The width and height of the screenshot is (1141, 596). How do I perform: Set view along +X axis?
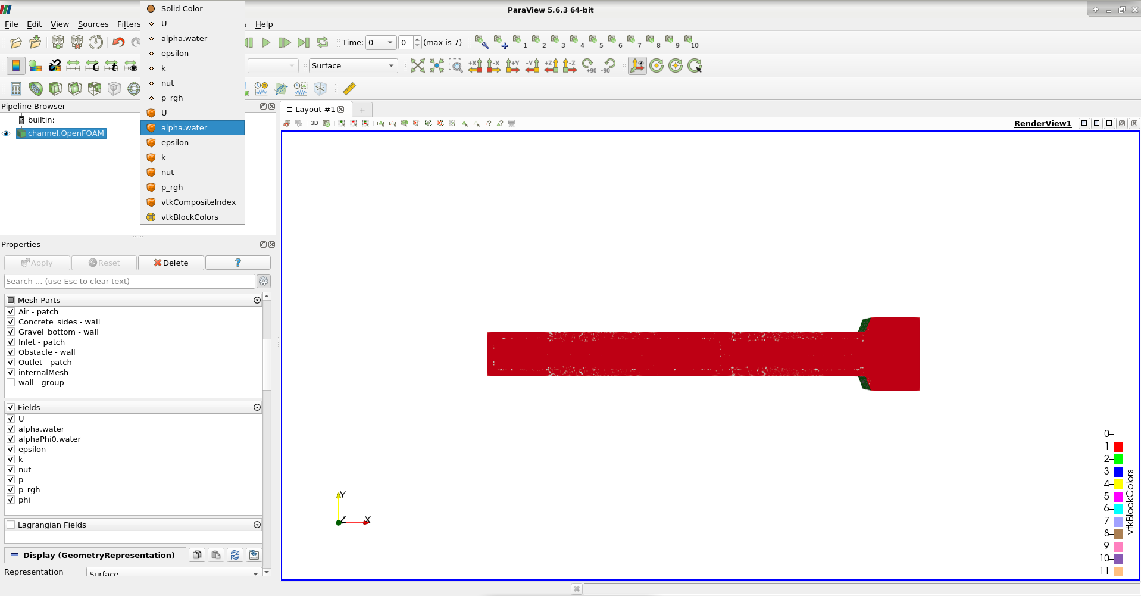click(476, 65)
